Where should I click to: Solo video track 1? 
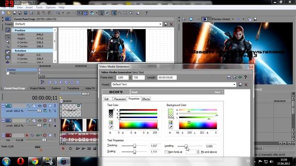point(55,106)
